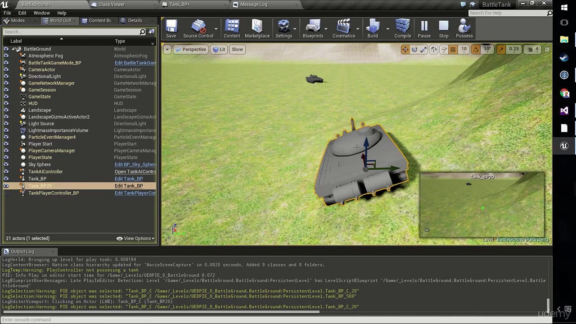Toggle visibility of Tank_BP20

pos(6,186)
